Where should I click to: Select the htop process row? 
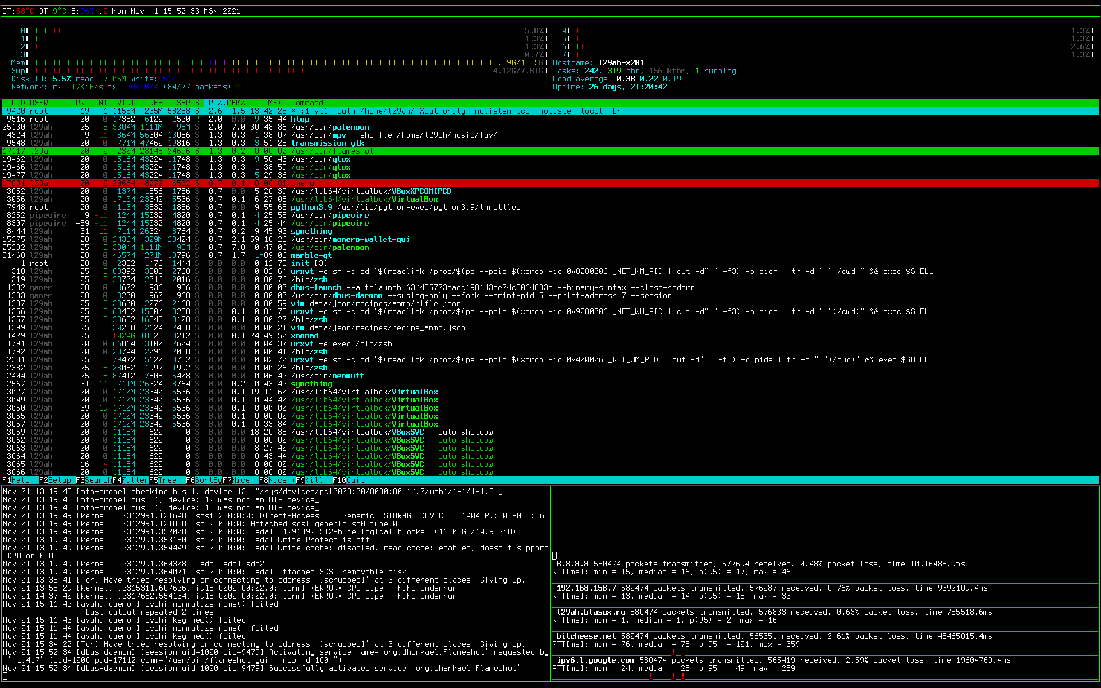click(x=300, y=119)
